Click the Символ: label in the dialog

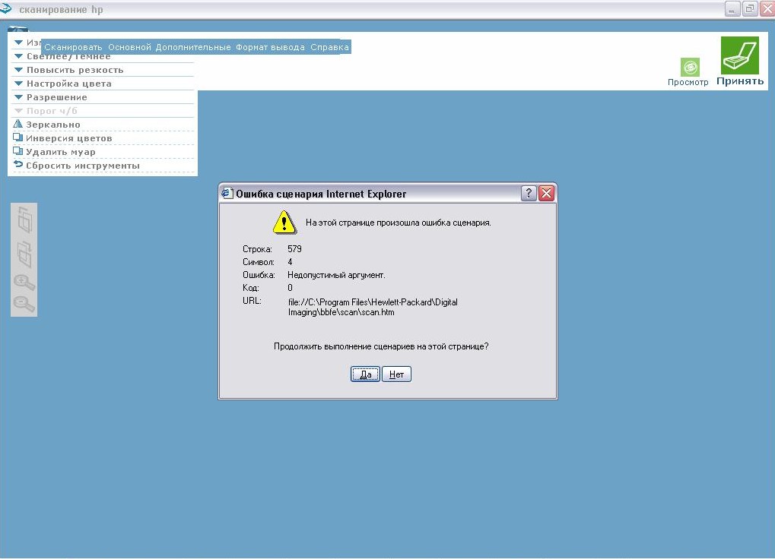click(x=258, y=262)
